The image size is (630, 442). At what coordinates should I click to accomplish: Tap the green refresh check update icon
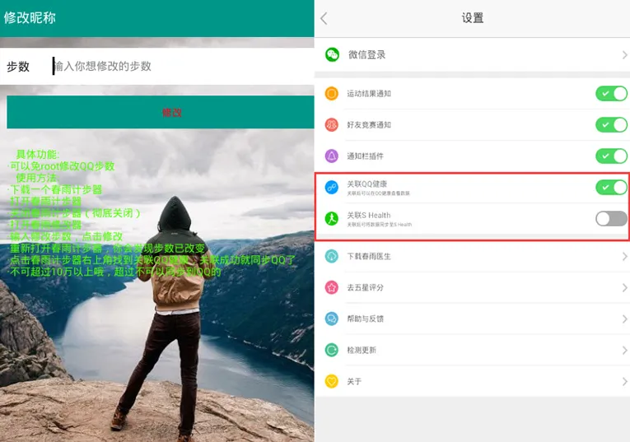(x=332, y=350)
